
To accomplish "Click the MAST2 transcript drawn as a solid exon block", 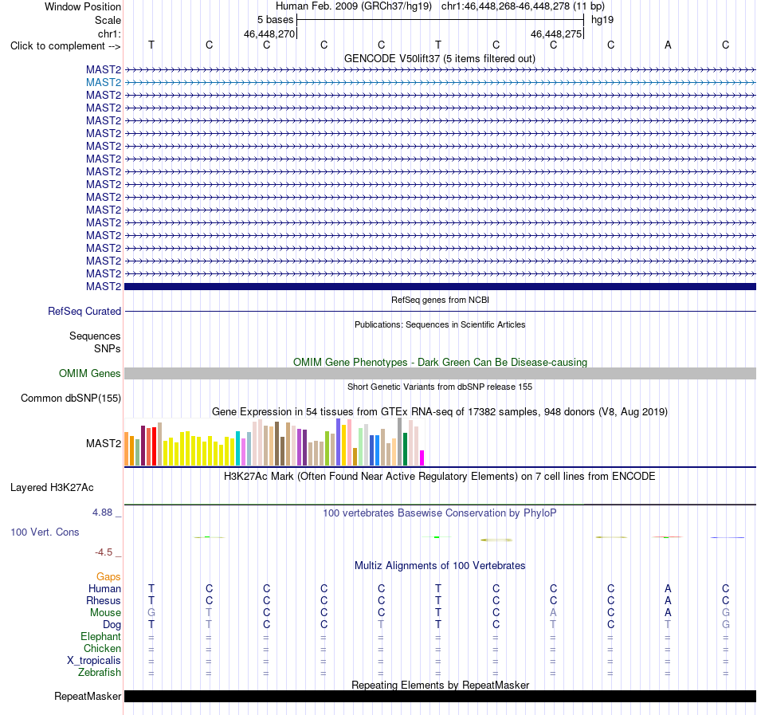I will [x=440, y=287].
